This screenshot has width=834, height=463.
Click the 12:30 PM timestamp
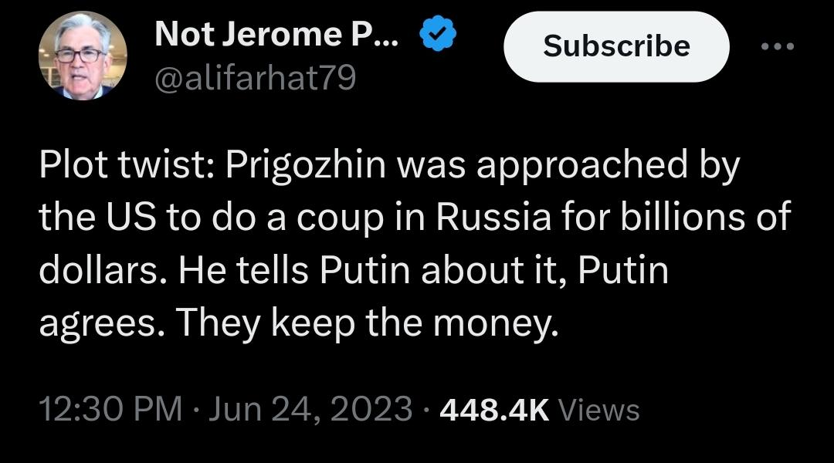click(x=110, y=409)
